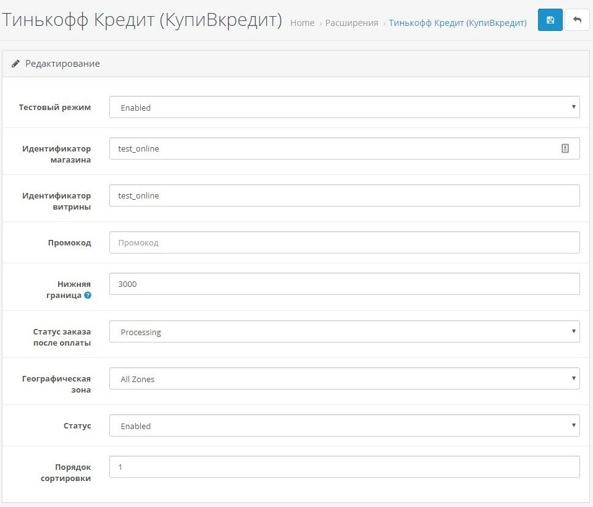Click the Идентификатор магазина label
Screen dimensions: 593x507
tap(56, 154)
